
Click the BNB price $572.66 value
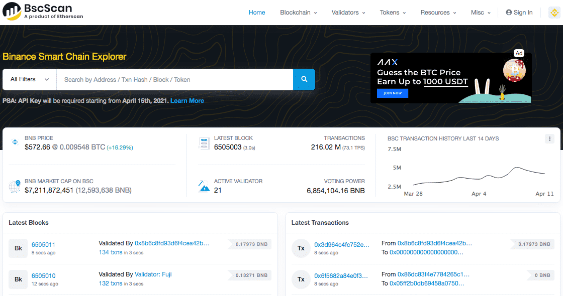(37, 147)
